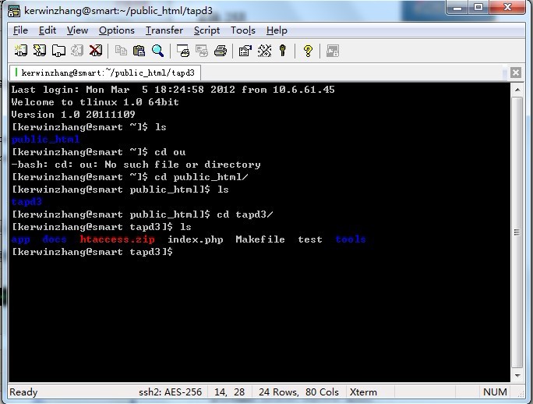The height and width of the screenshot is (404, 533).
Task: Click cursor position '14, 28' in status bar
Action: coord(229,392)
